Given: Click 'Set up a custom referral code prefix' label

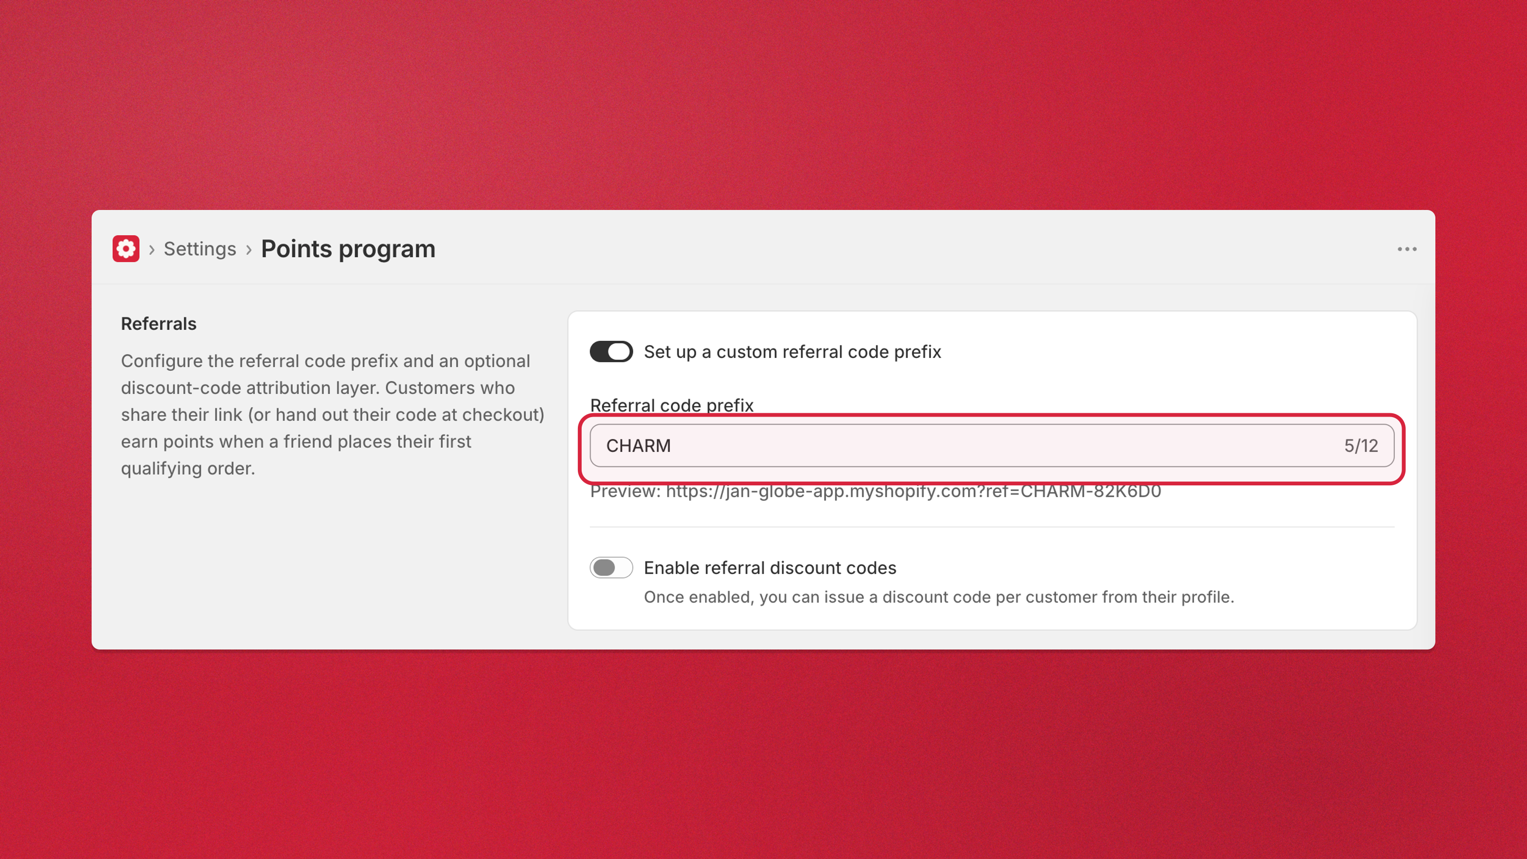Looking at the screenshot, I should click(792, 352).
